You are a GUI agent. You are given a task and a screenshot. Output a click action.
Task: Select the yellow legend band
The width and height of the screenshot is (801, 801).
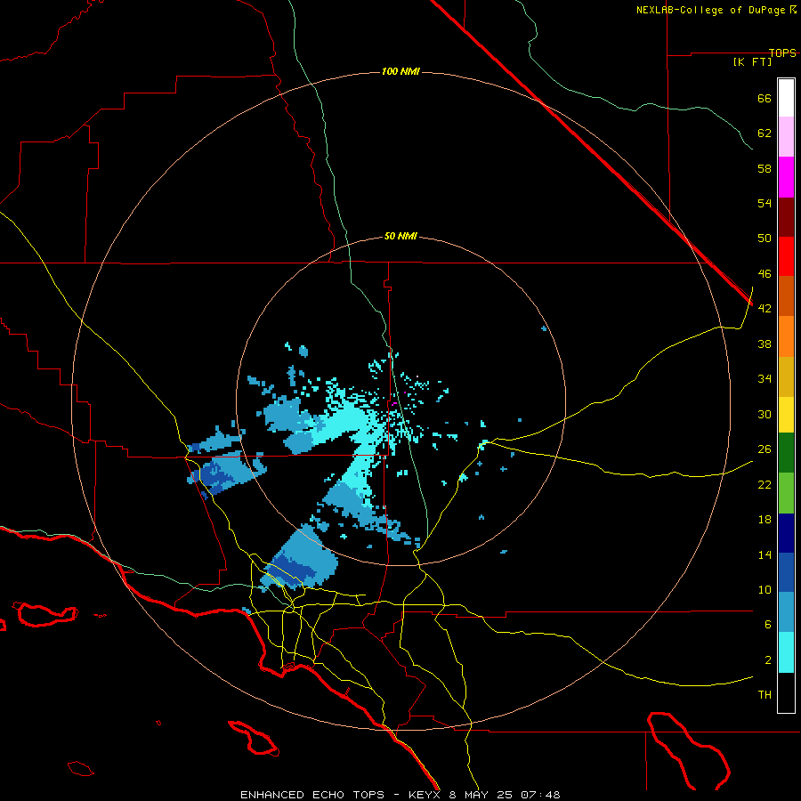(x=786, y=415)
